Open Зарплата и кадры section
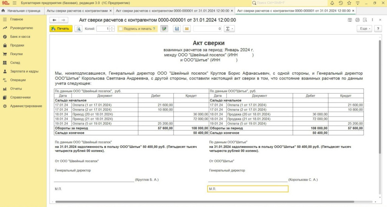The width and height of the screenshot is (387, 207). pos(24,71)
